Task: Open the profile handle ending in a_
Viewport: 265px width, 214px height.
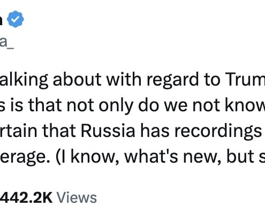Action: click(7, 43)
